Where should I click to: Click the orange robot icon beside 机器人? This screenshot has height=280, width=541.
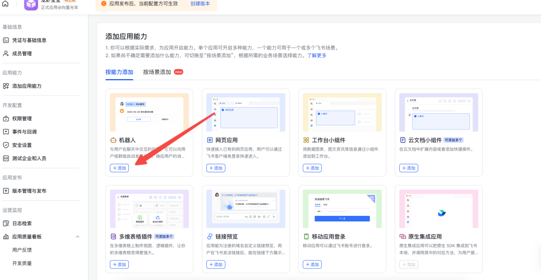[x=113, y=140]
